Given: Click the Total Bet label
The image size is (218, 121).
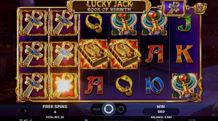Looking at the screenshot, I should click(55, 117).
